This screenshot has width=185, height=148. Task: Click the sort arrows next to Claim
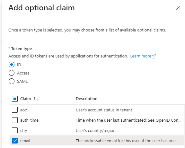36,99
